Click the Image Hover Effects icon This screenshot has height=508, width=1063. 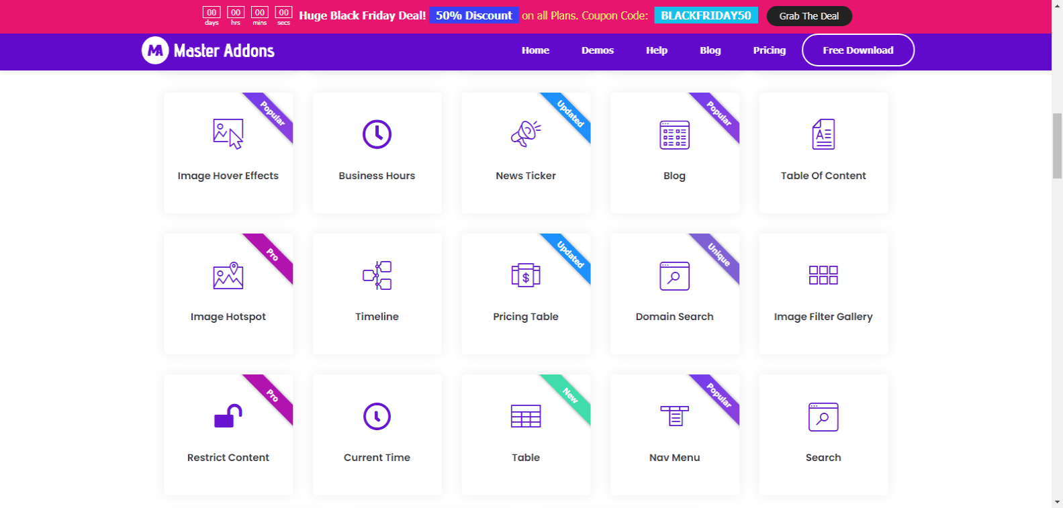coord(228,134)
